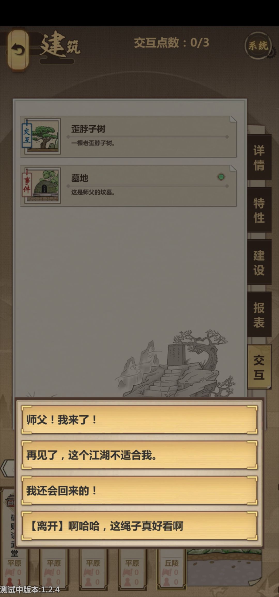Choose the 【离开】 dialogue option
Screen dimensions: 279x597
pyautogui.click(x=139, y=526)
